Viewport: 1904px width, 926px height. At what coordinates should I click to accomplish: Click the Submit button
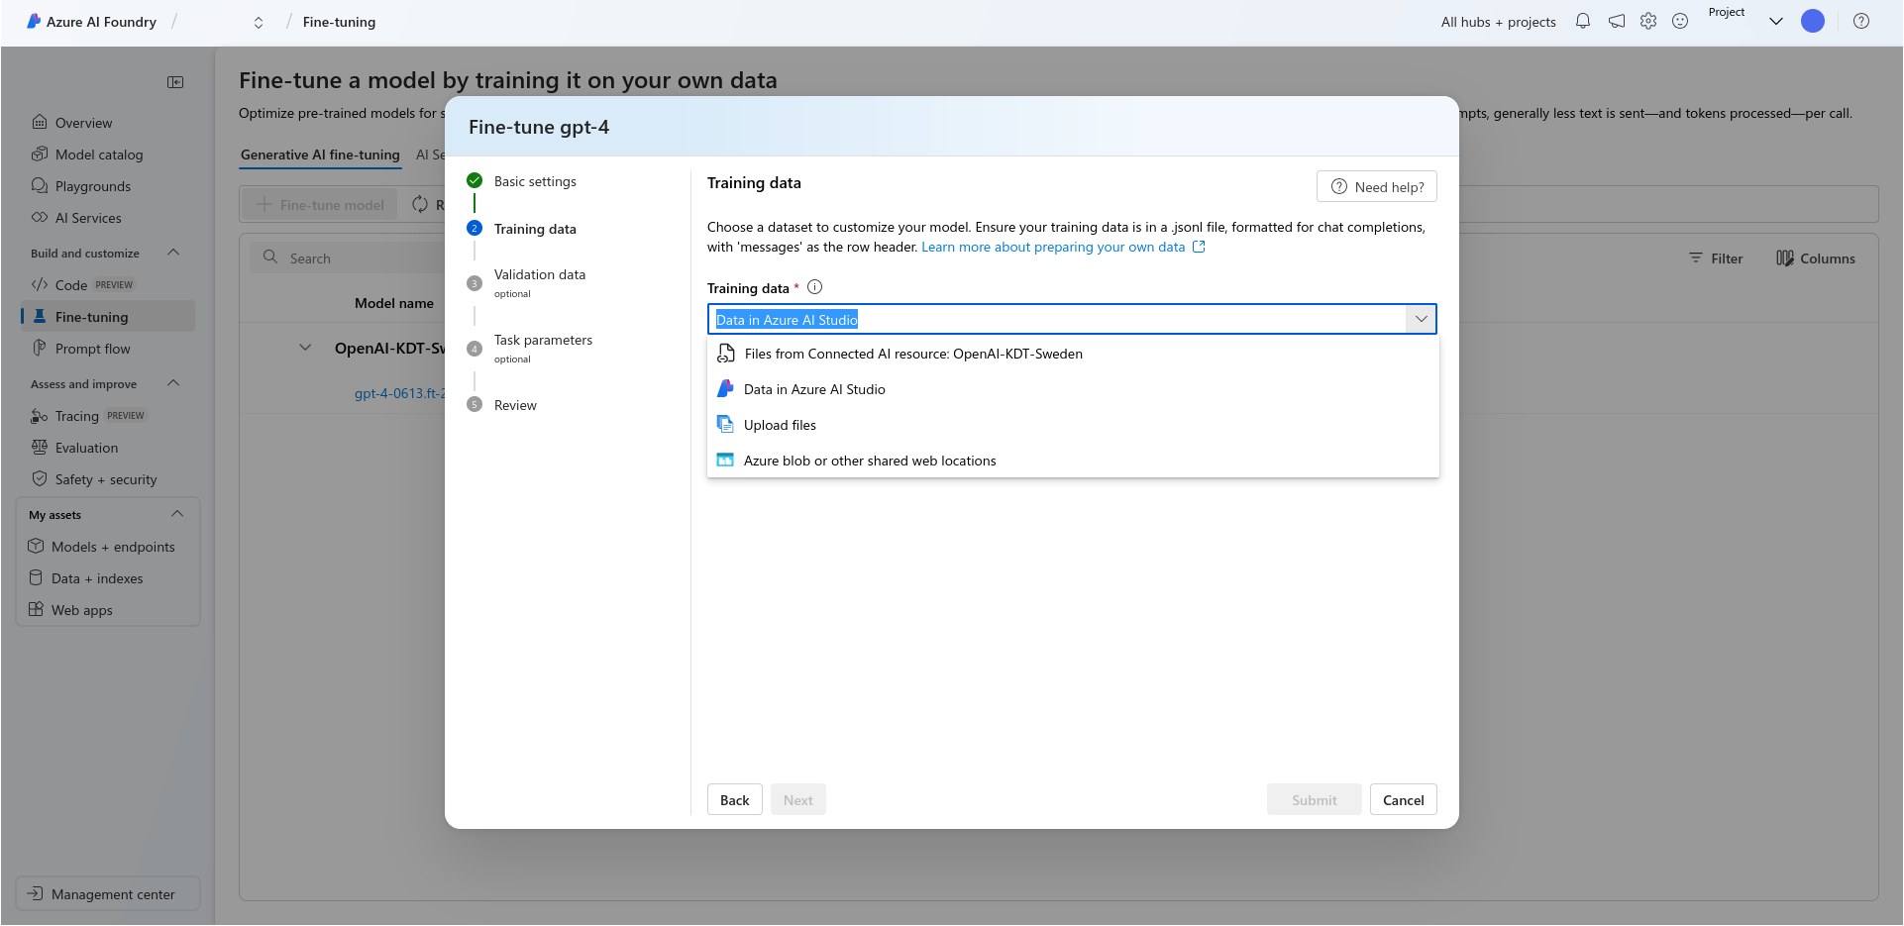pyautogui.click(x=1315, y=800)
